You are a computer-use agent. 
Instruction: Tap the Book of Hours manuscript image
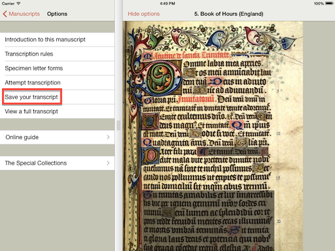213,136
